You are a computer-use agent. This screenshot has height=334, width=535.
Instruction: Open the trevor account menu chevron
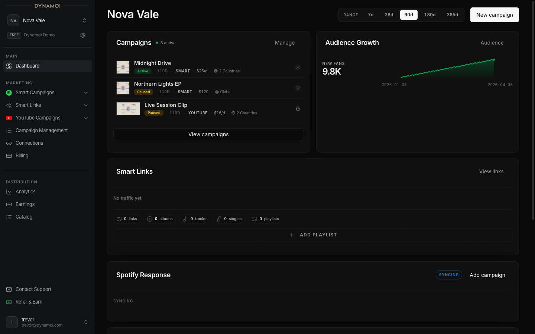click(x=86, y=322)
